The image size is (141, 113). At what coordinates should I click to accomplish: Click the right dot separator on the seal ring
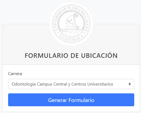click(x=85, y=33)
